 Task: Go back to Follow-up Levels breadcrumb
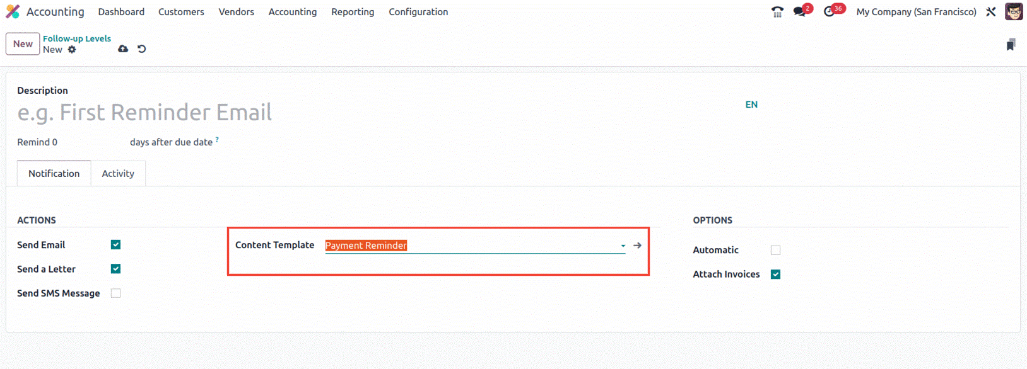pos(77,38)
